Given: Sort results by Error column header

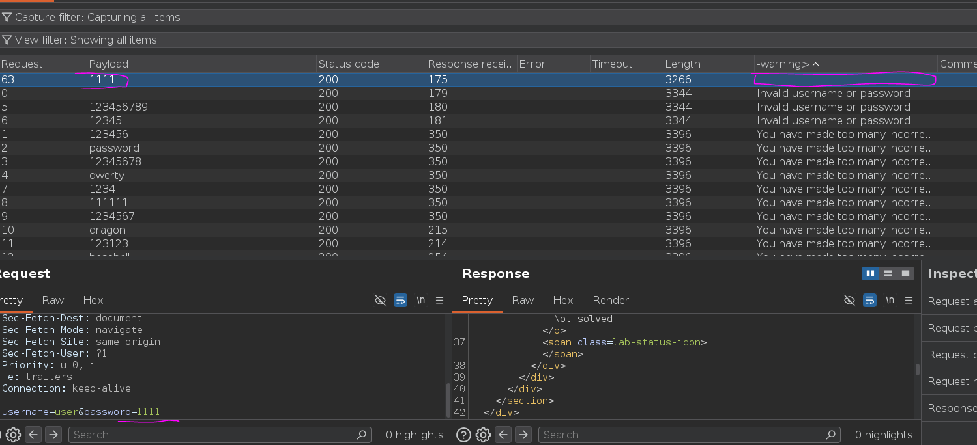Looking at the screenshot, I should (x=553, y=64).
